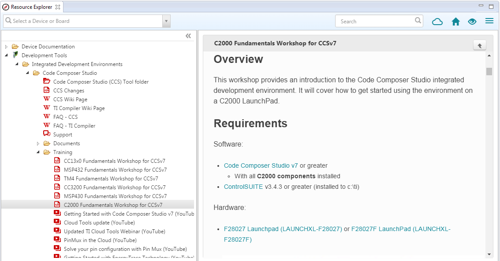
Task: Click the CCS Changes document icon
Action: tap(47, 90)
